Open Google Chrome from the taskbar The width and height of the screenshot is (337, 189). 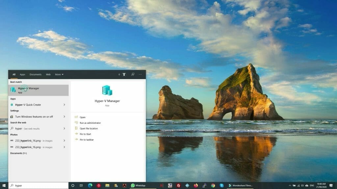[x=212, y=185]
